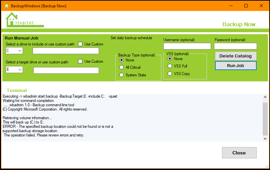This screenshot has height=170, width=270.
Task: Click the 'ERROR - The specified backup location' line
Action: 58,127
